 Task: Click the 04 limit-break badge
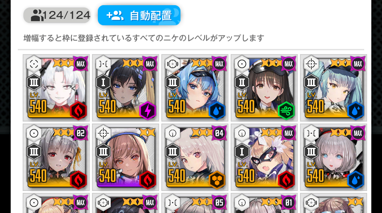point(219,133)
